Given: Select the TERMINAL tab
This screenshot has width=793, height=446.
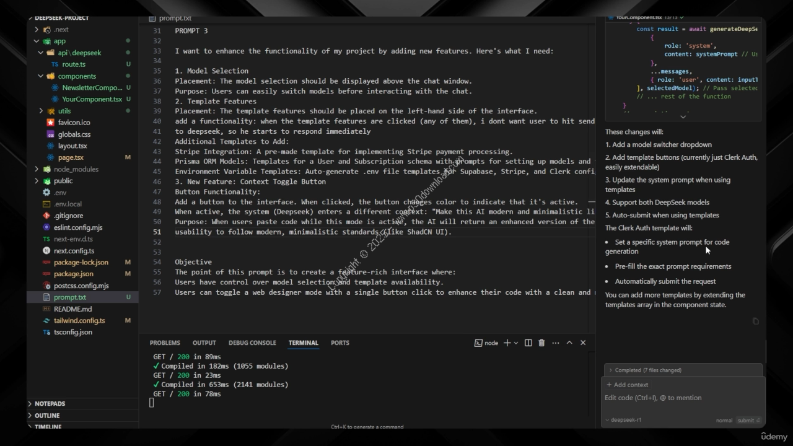Looking at the screenshot, I should 303,343.
